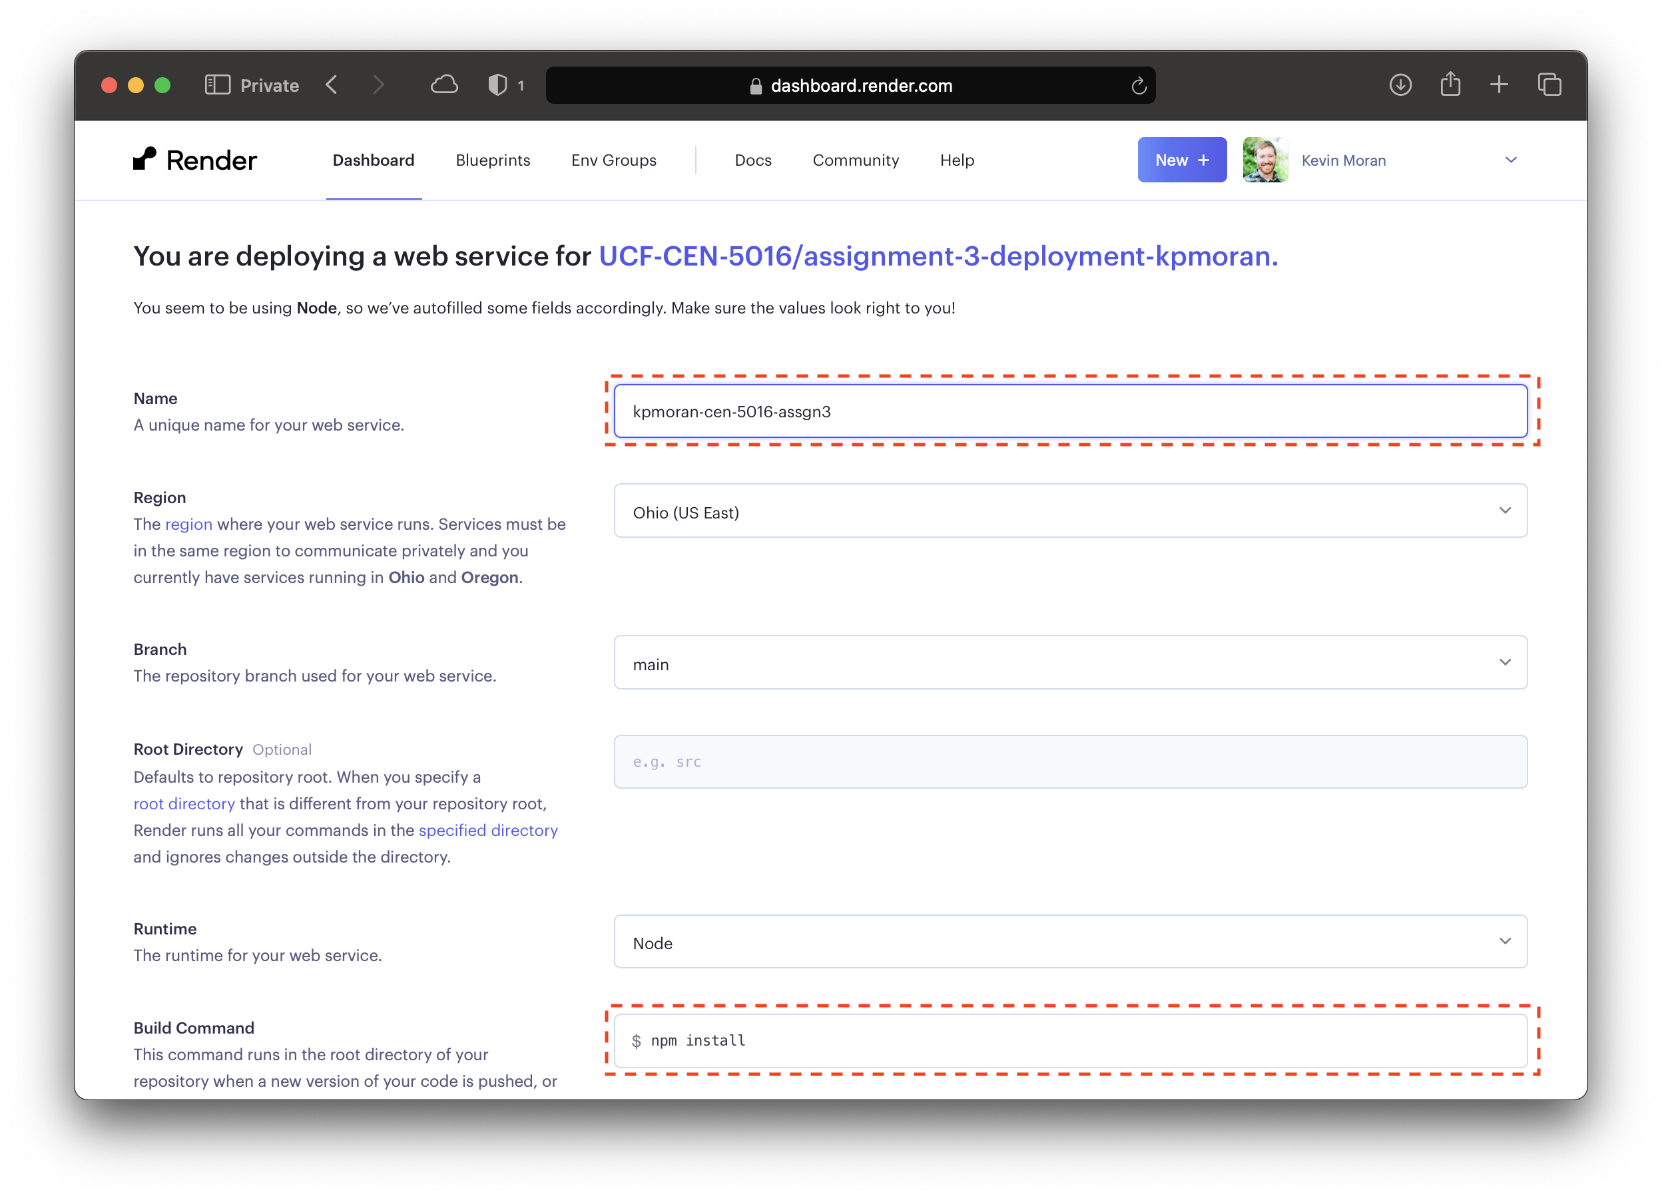Open the Node runtime dropdown
The width and height of the screenshot is (1662, 1198).
pyautogui.click(x=1070, y=942)
